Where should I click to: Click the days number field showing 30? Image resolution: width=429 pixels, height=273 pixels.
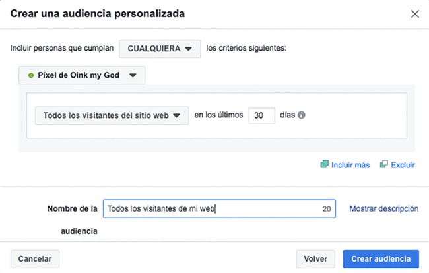click(x=261, y=115)
